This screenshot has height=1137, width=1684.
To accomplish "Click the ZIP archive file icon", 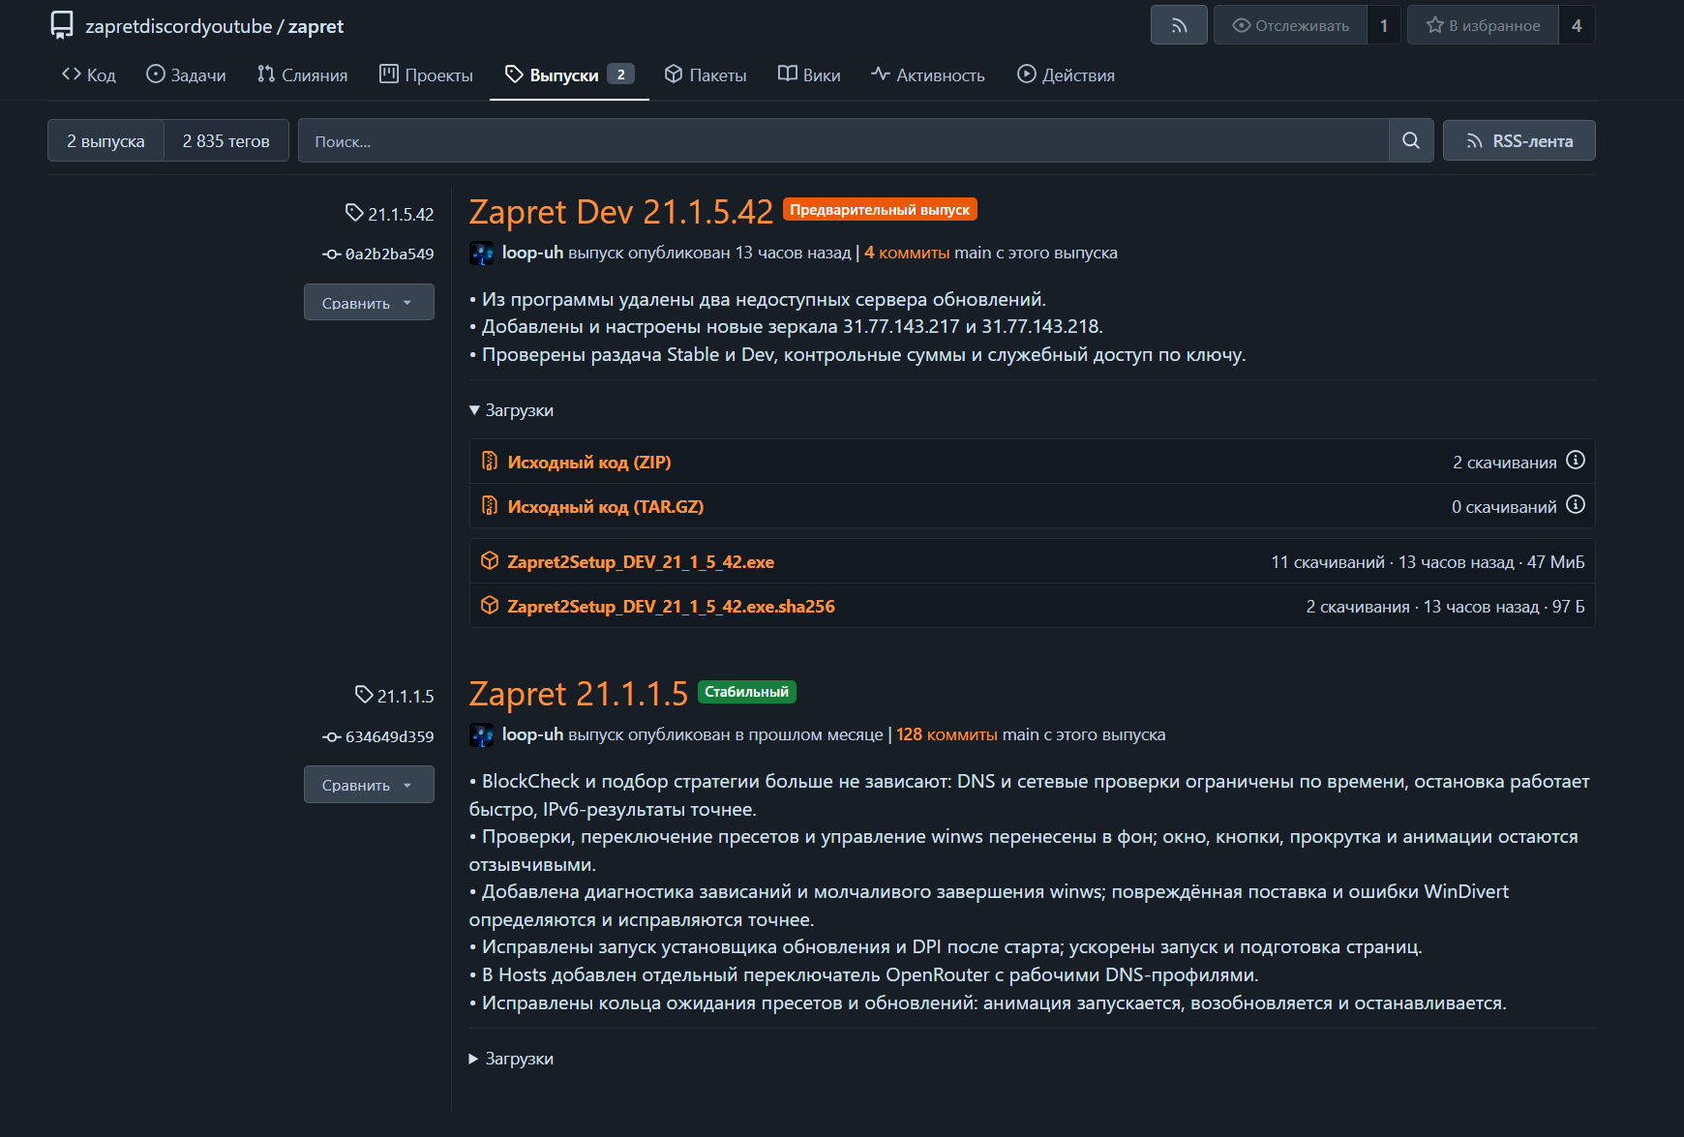I will (x=490, y=462).
